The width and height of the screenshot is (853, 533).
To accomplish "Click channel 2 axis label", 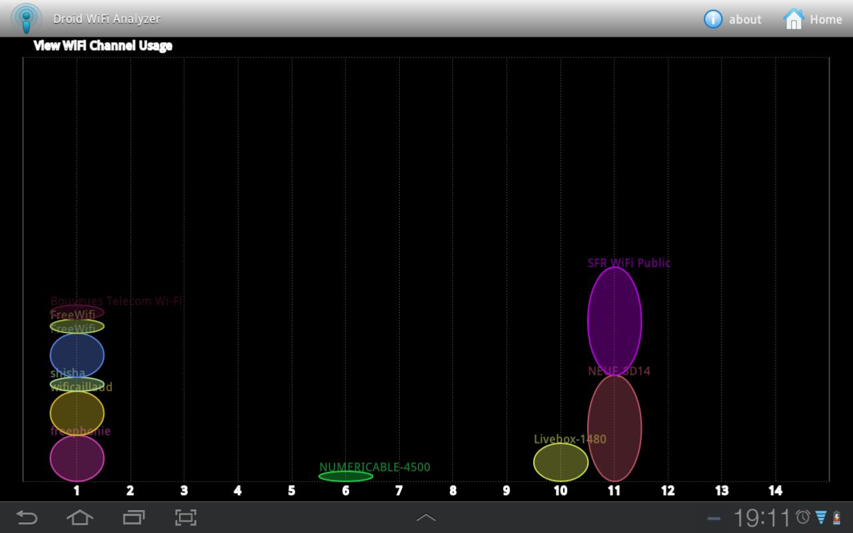I will click(130, 491).
